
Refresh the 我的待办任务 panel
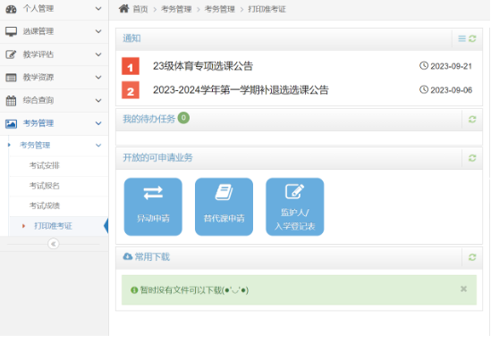[x=472, y=119]
